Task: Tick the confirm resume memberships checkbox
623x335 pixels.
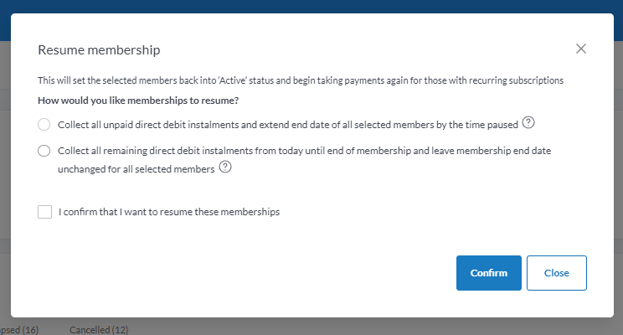Action: pyautogui.click(x=45, y=212)
